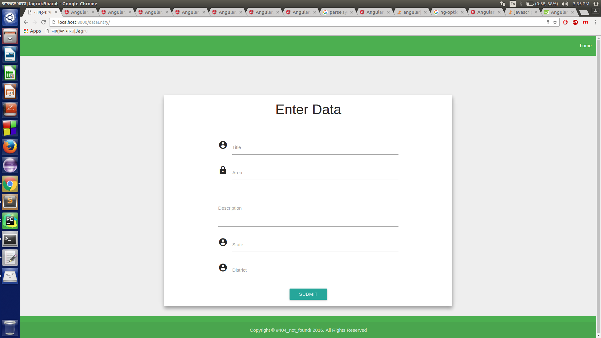601x338 pixels.
Task: Open the system settings gear menu
Action: [x=596, y=4]
